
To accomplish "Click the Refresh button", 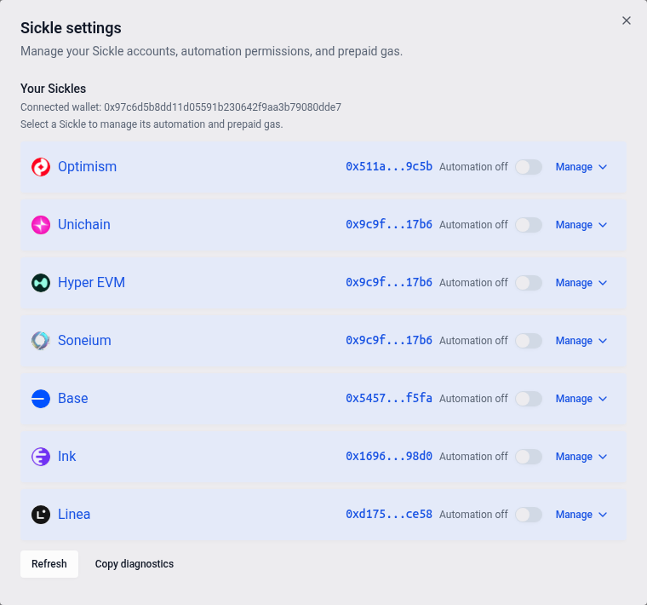I will tap(49, 564).
